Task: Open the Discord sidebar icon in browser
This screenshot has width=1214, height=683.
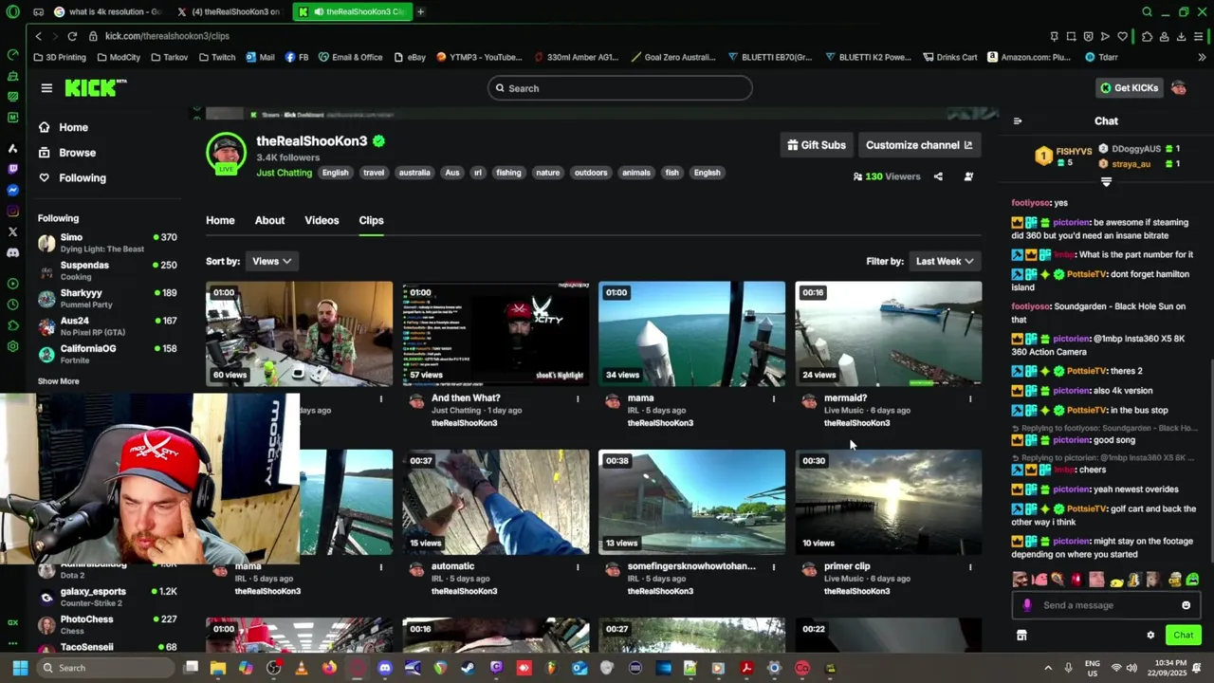Action: 12,253
